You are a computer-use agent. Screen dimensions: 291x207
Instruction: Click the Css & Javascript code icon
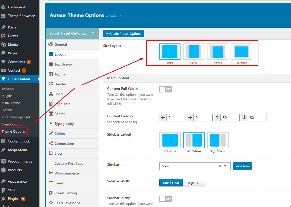coord(51,203)
